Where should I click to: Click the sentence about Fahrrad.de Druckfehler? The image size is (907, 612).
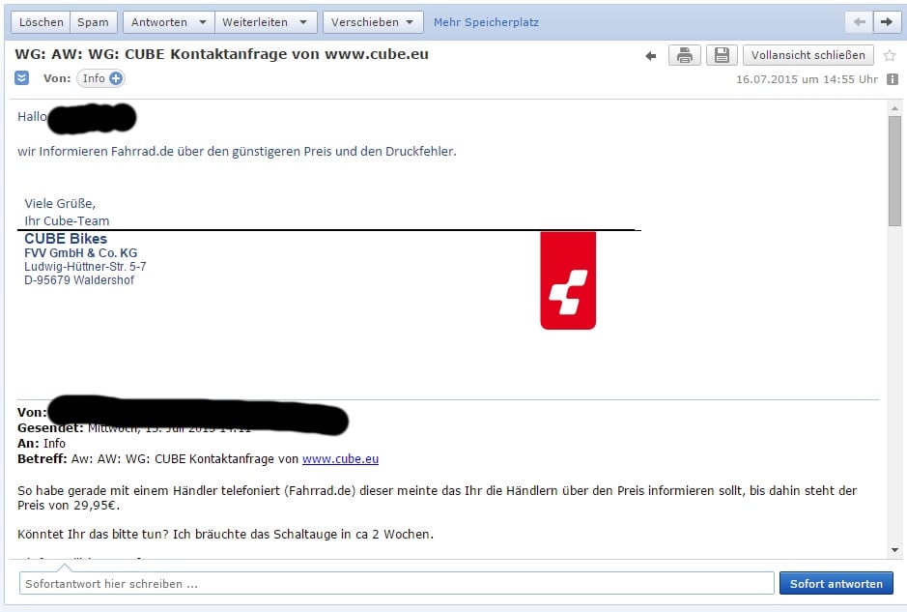click(x=238, y=151)
